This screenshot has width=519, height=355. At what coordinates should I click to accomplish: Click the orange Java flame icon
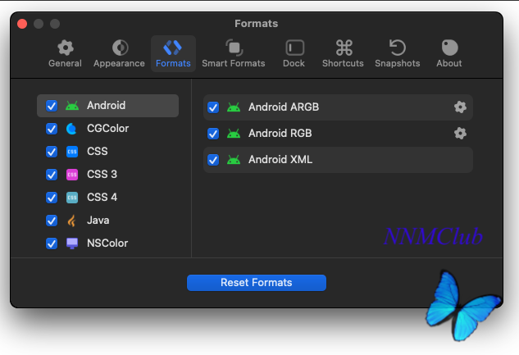coord(71,221)
